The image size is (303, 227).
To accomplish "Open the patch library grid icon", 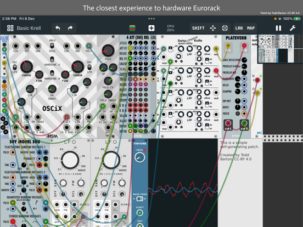I will 10,28.
